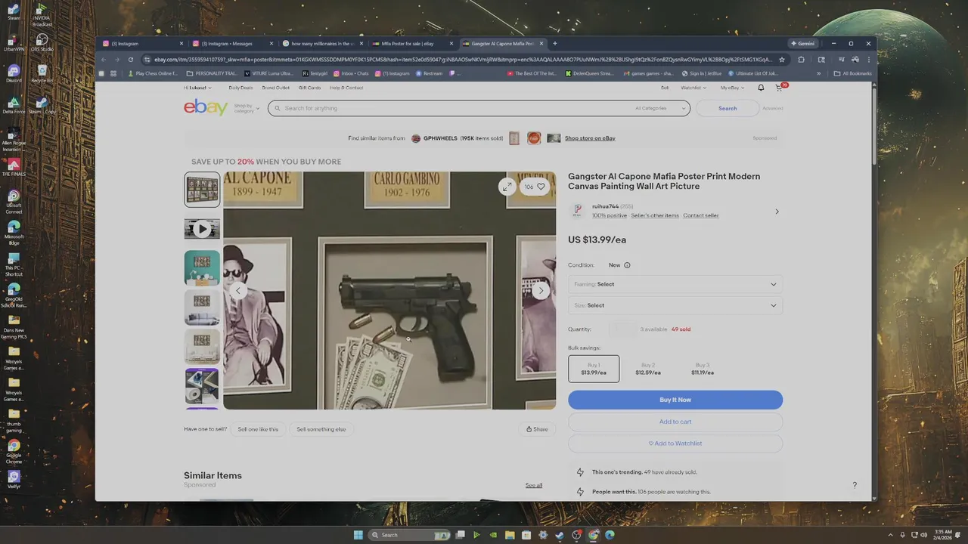Select the Buy 3 $11.19/ea option

tap(702, 369)
